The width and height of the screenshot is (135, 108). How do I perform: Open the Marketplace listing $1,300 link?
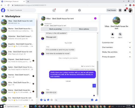click(55, 26)
